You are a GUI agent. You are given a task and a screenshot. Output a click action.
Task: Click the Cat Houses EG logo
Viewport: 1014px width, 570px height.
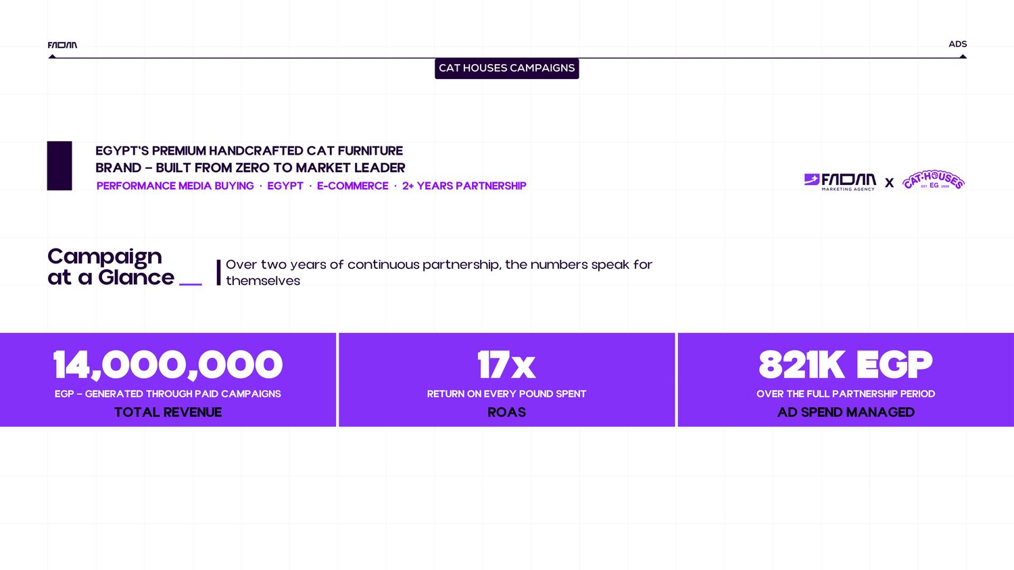pos(934,180)
